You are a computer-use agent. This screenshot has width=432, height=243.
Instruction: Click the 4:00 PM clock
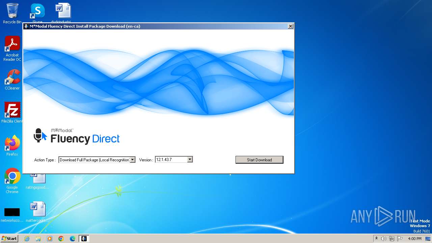(x=414, y=239)
